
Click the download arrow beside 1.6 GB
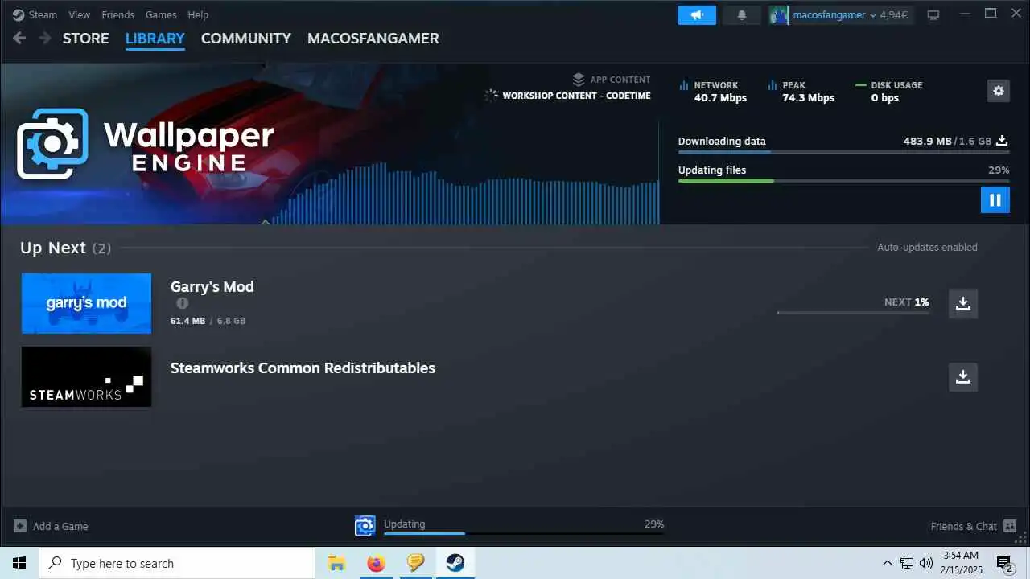click(1002, 141)
